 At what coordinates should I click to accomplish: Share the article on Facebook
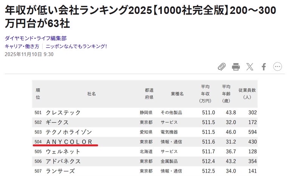(x=264, y=67)
